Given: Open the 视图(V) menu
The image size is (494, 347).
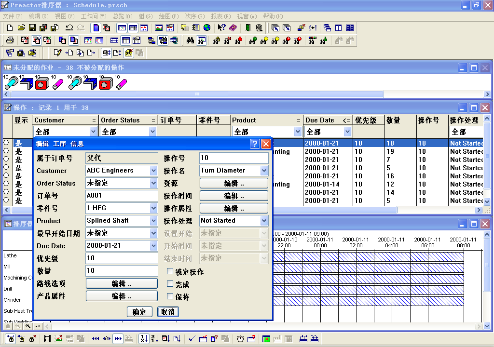Looking at the screenshot, I should click(65, 16).
